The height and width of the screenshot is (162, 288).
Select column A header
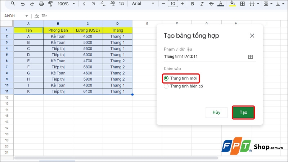coord(28,23)
